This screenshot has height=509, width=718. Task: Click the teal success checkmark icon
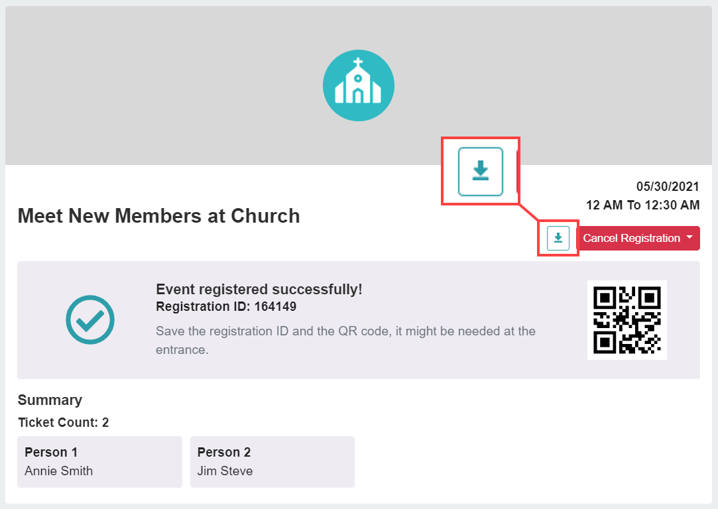pyautogui.click(x=90, y=319)
